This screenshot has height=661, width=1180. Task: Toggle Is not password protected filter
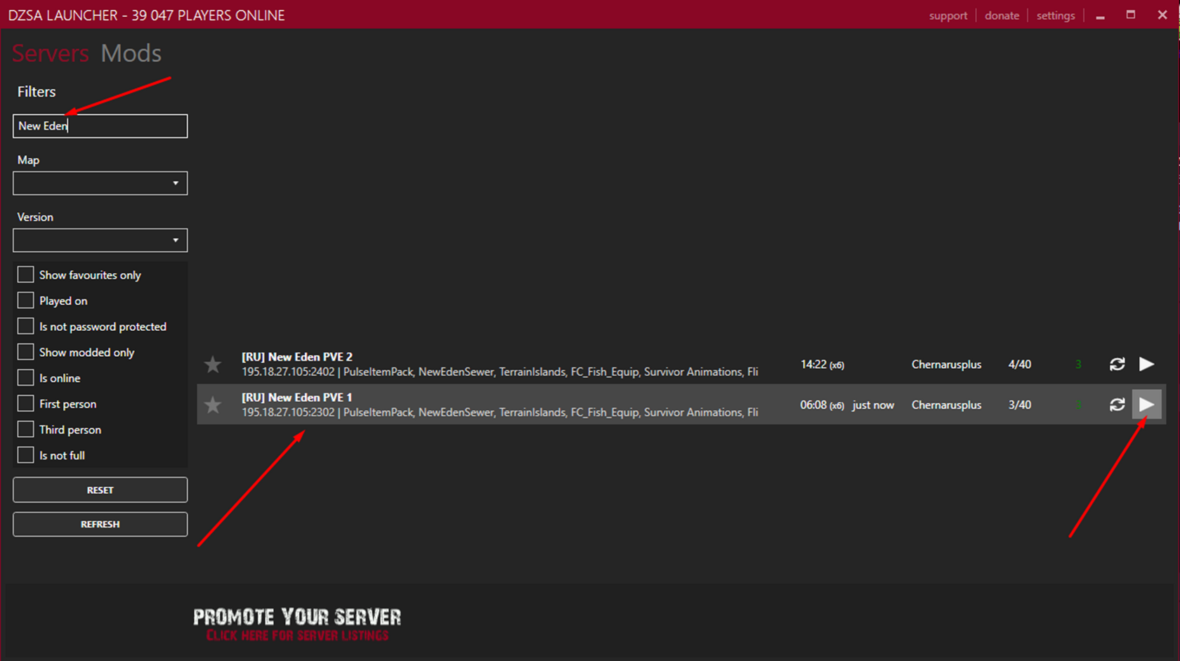[25, 327]
